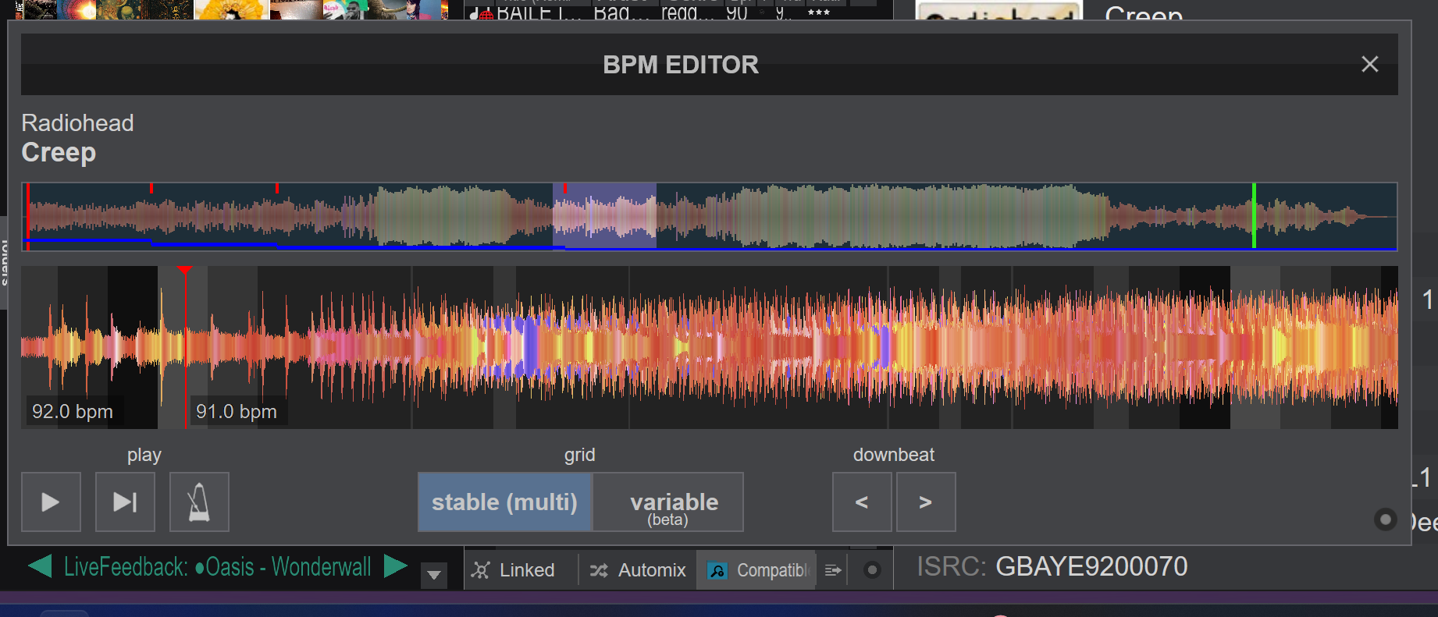Move downbeat forward with the right arrow
Image resolution: width=1438 pixels, height=617 pixels.
click(925, 502)
